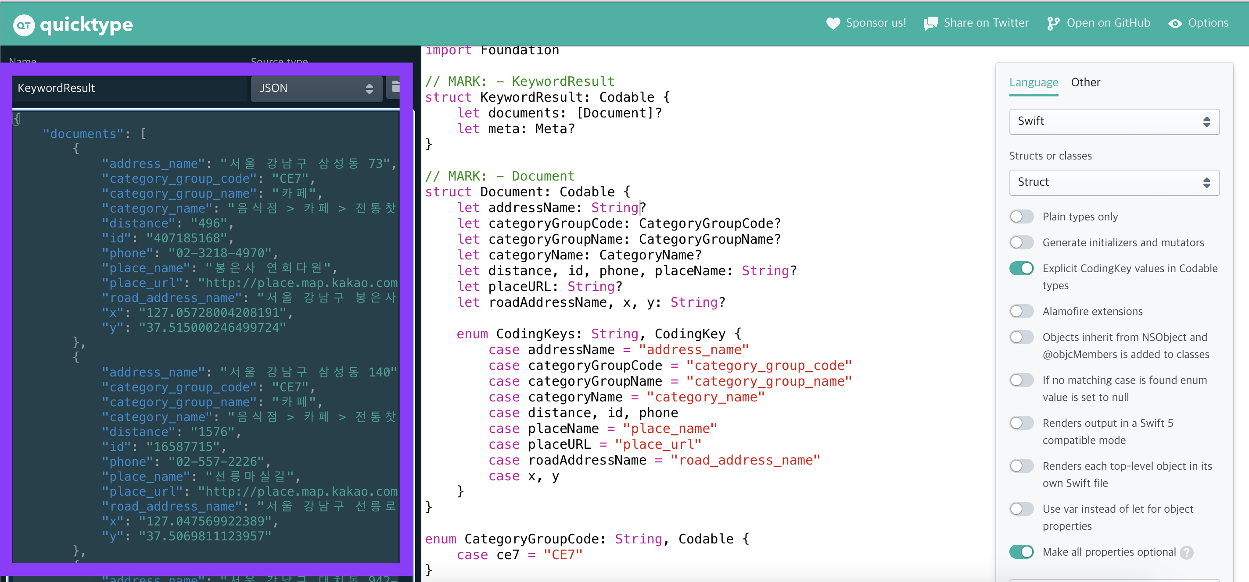Click "// MARK: - Document" comment
This screenshot has height=582, width=1249.
click(500, 176)
